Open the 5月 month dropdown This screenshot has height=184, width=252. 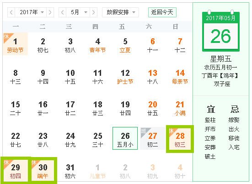[78, 12]
